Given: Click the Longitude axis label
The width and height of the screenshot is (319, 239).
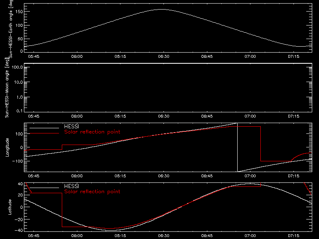Looking at the screenshot, I should tap(7, 147).
